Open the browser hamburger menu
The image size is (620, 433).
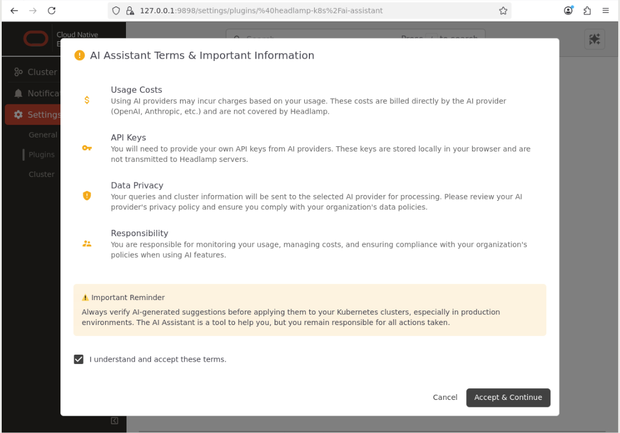click(x=605, y=10)
